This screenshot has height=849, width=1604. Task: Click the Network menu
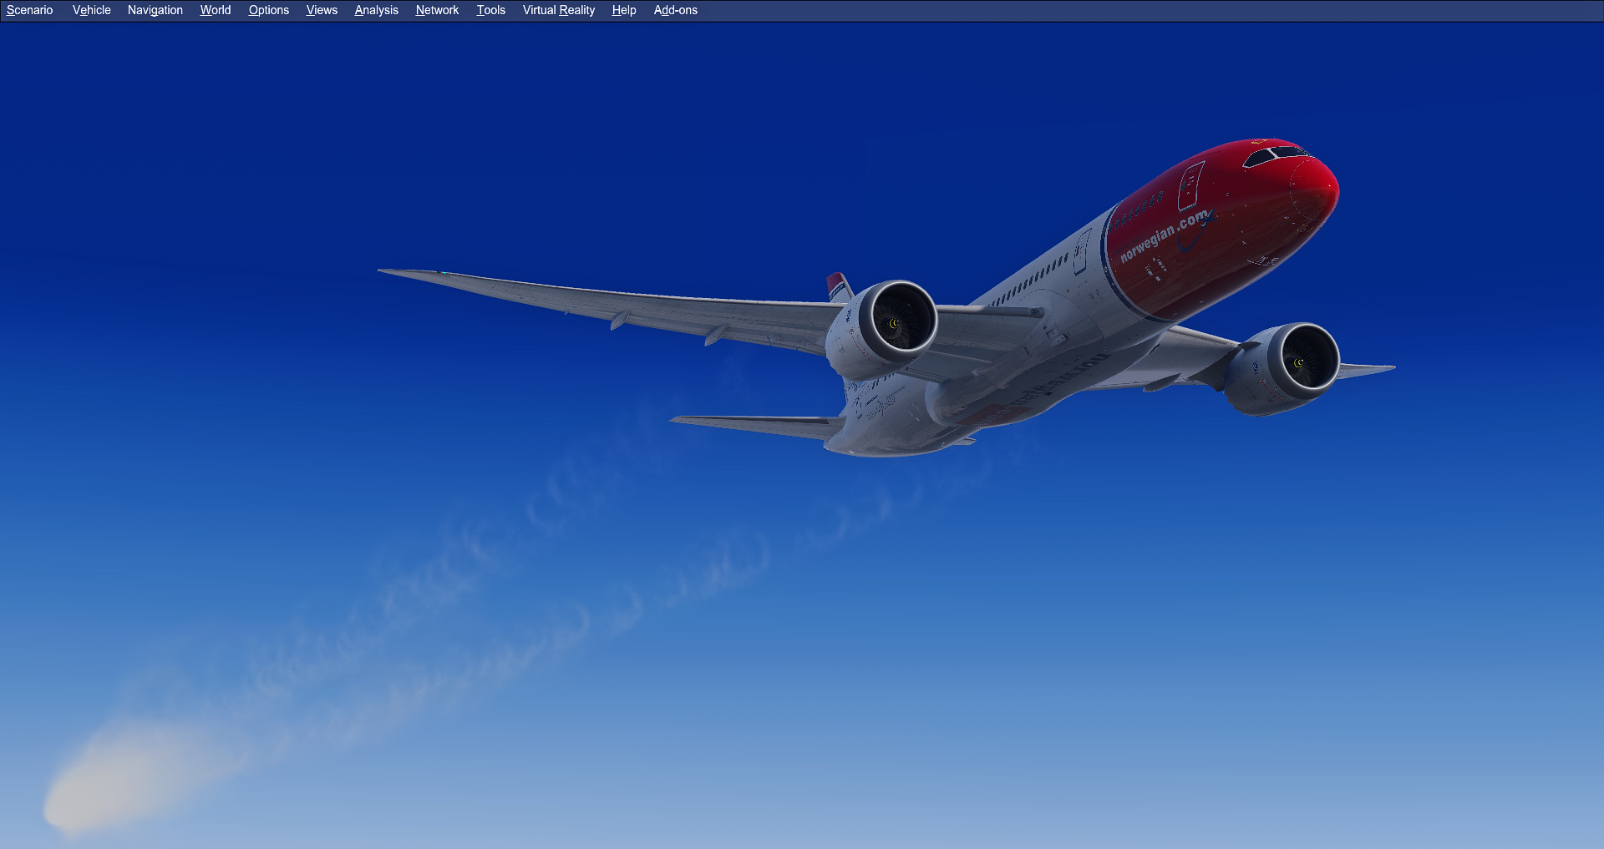click(x=437, y=10)
